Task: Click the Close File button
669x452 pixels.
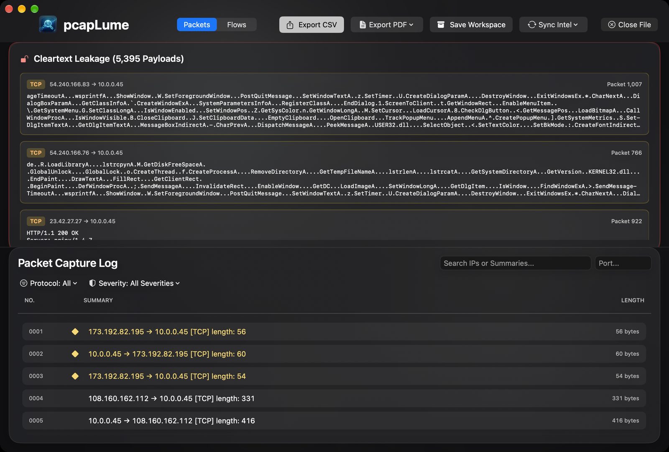Action: coord(629,25)
